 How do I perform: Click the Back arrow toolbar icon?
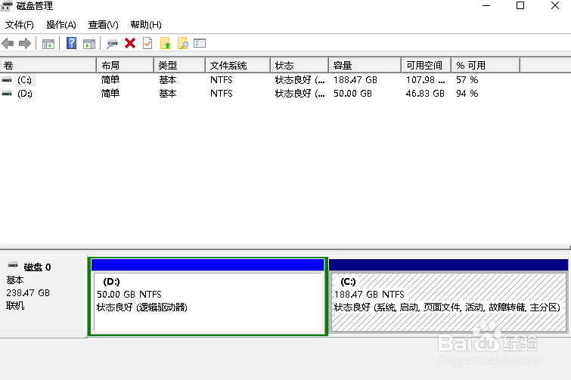8,44
